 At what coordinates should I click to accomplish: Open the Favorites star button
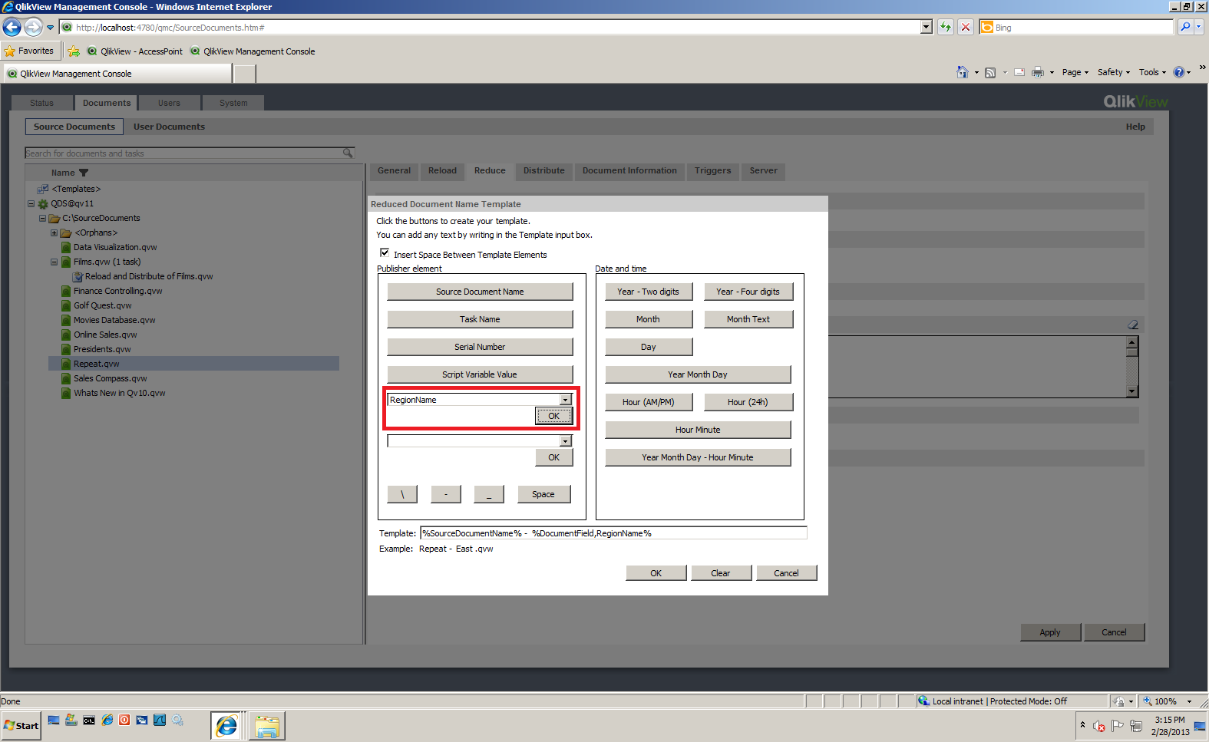click(x=29, y=51)
